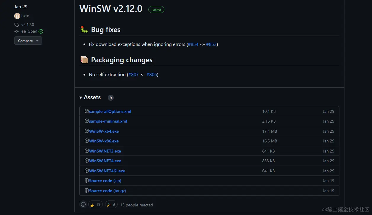Click the 16.5 MB size of WinSW-x86.exe

point(270,141)
